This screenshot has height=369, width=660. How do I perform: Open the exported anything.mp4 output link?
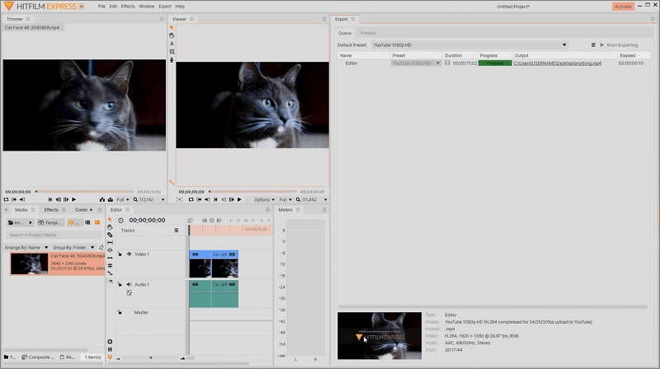coord(558,63)
